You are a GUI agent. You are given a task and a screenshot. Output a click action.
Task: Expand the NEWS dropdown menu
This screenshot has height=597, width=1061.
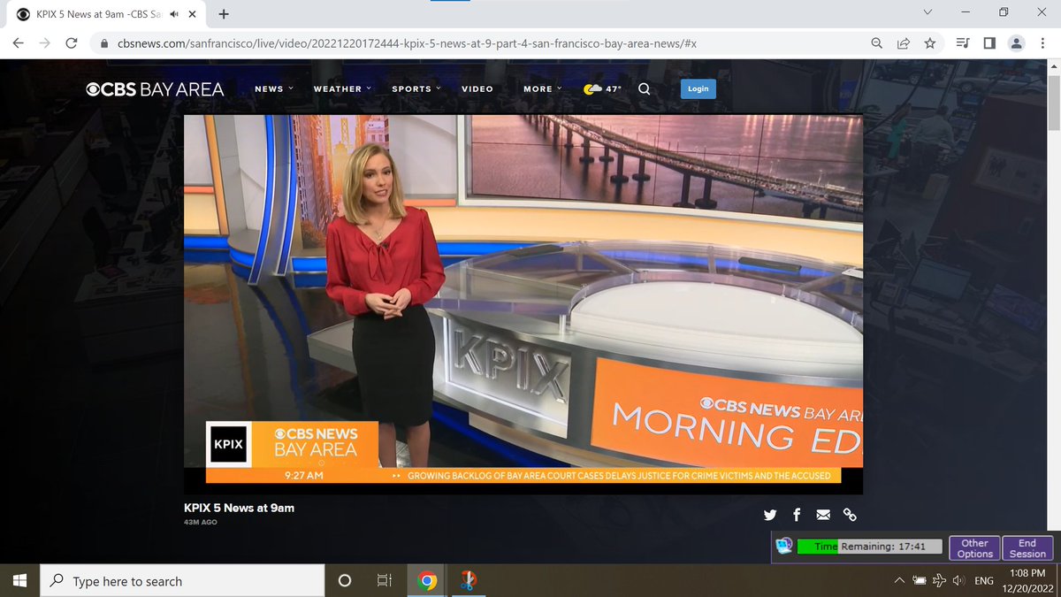click(x=274, y=88)
